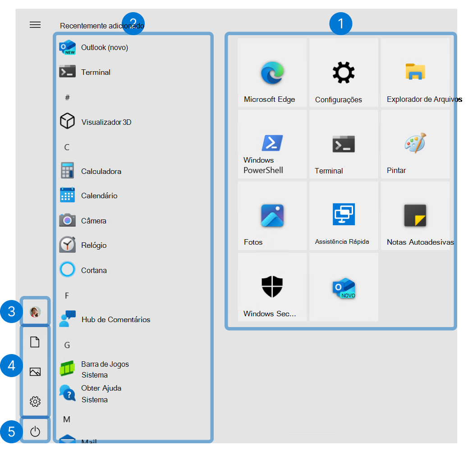Open the Configurações tile

point(344,73)
